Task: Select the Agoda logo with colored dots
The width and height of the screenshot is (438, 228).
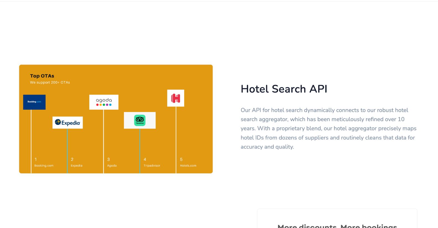Action: (x=104, y=102)
